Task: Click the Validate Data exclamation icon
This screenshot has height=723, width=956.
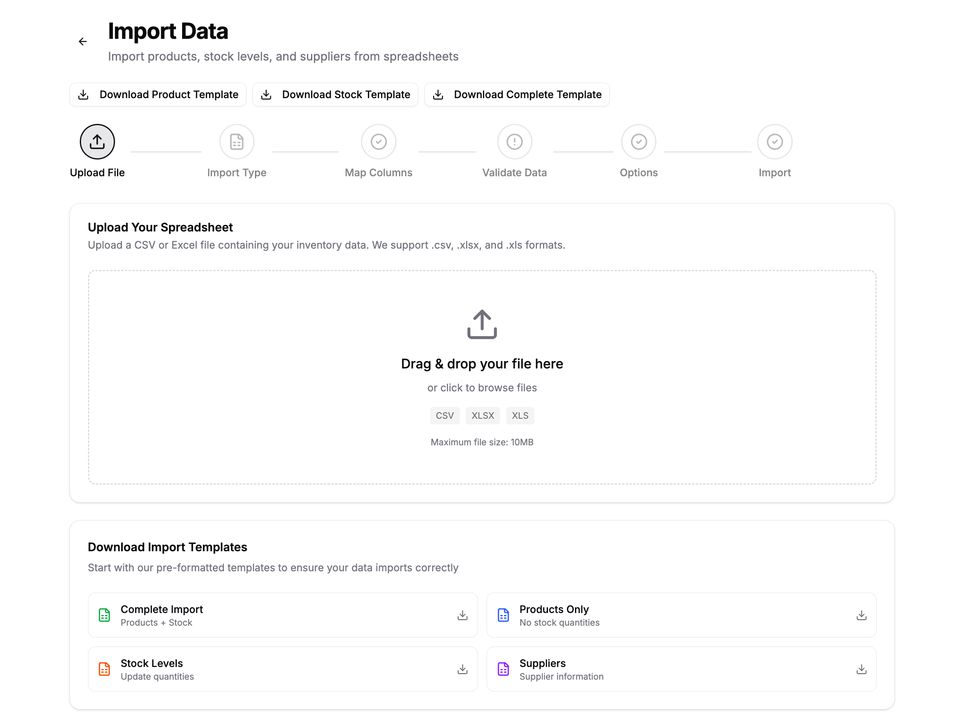Action: click(x=514, y=141)
